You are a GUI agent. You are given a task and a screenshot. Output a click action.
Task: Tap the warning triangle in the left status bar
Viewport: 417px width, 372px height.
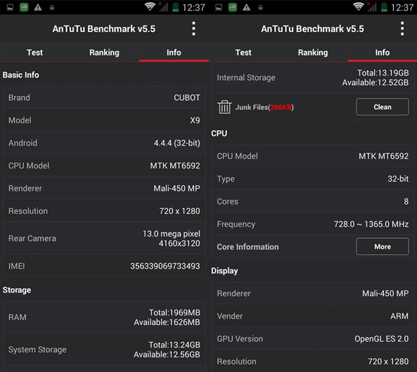(38, 7)
